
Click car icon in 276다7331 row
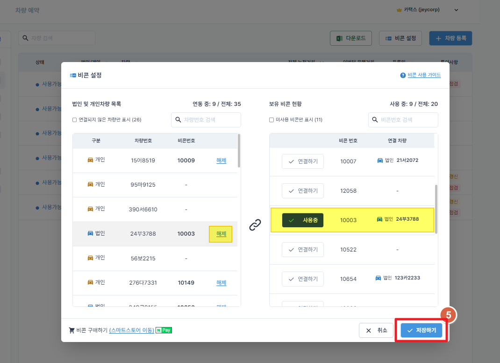click(x=91, y=282)
